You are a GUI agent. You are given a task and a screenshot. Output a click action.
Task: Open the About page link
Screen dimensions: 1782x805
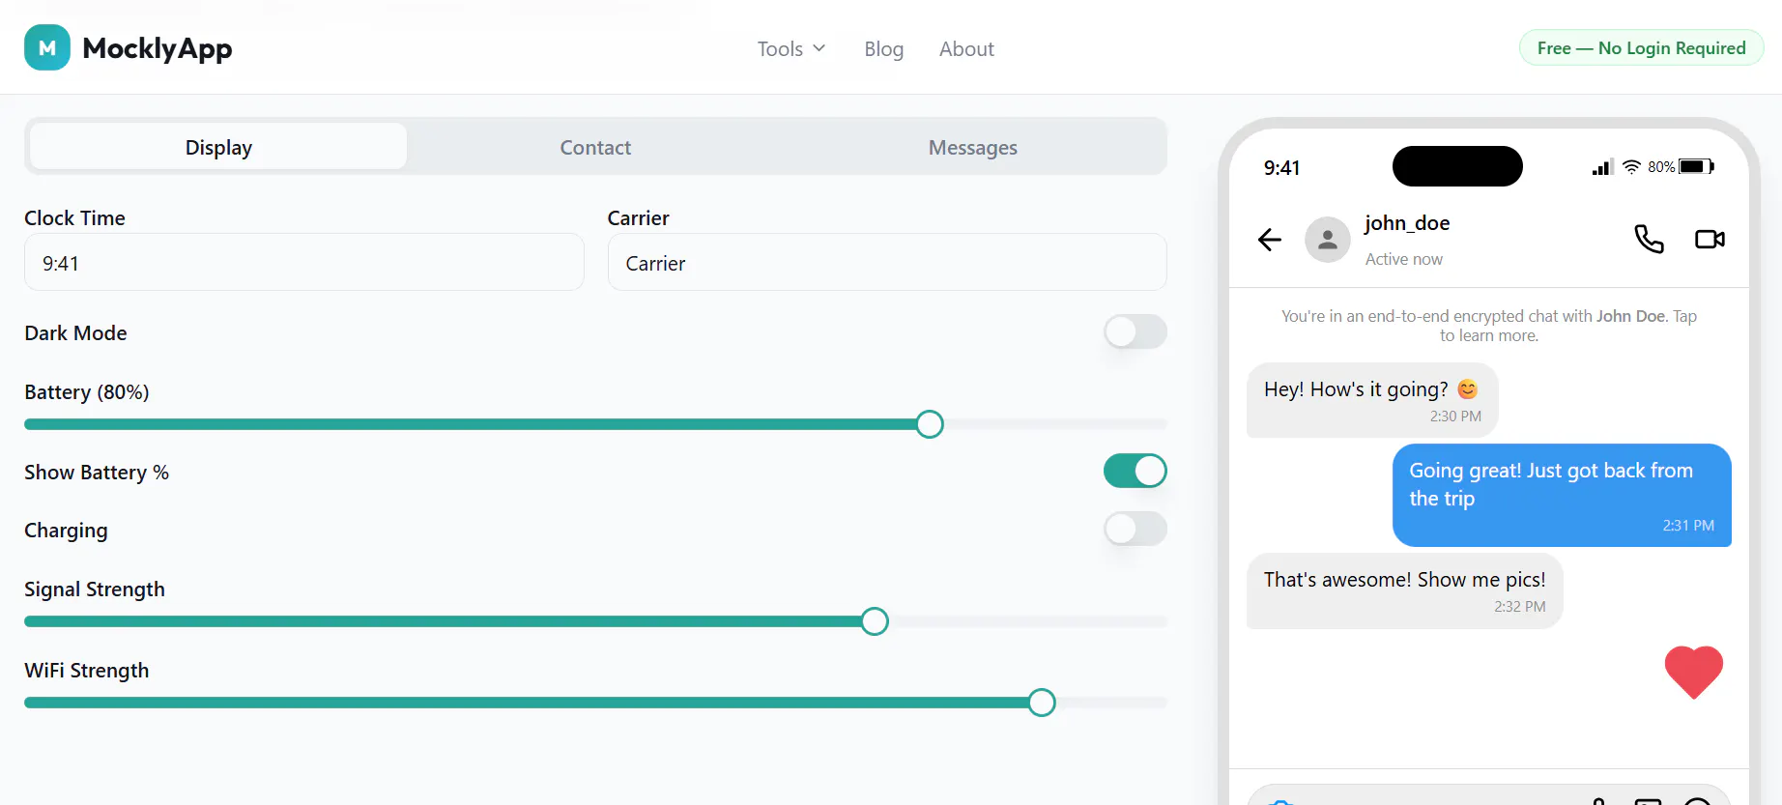[x=966, y=48]
